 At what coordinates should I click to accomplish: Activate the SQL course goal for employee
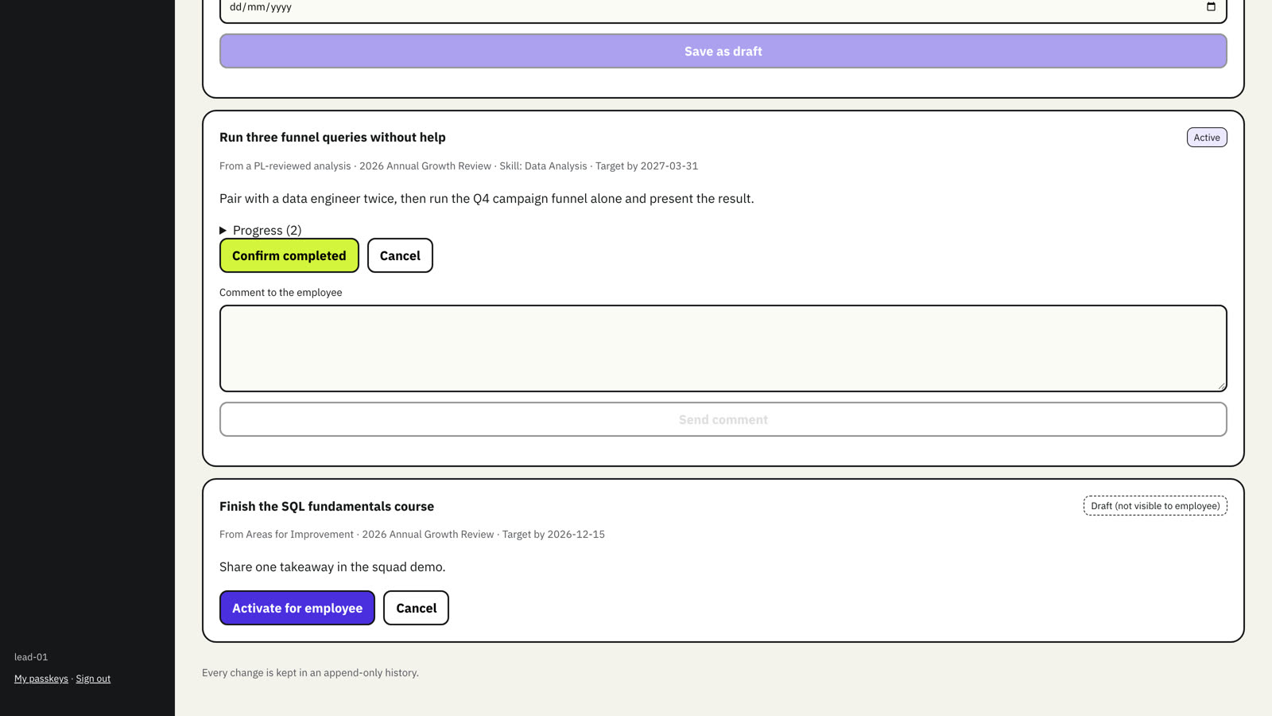coord(297,608)
